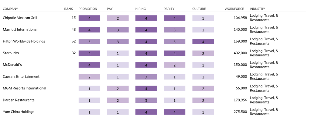Click McDonald's industry label text
This screenshot has height=120, width=311.
[264, 65]
